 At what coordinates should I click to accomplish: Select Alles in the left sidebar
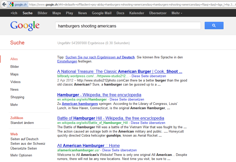14,59
